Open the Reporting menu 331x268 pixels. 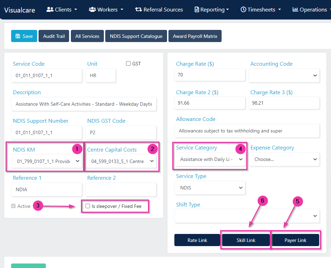point(212,10)
